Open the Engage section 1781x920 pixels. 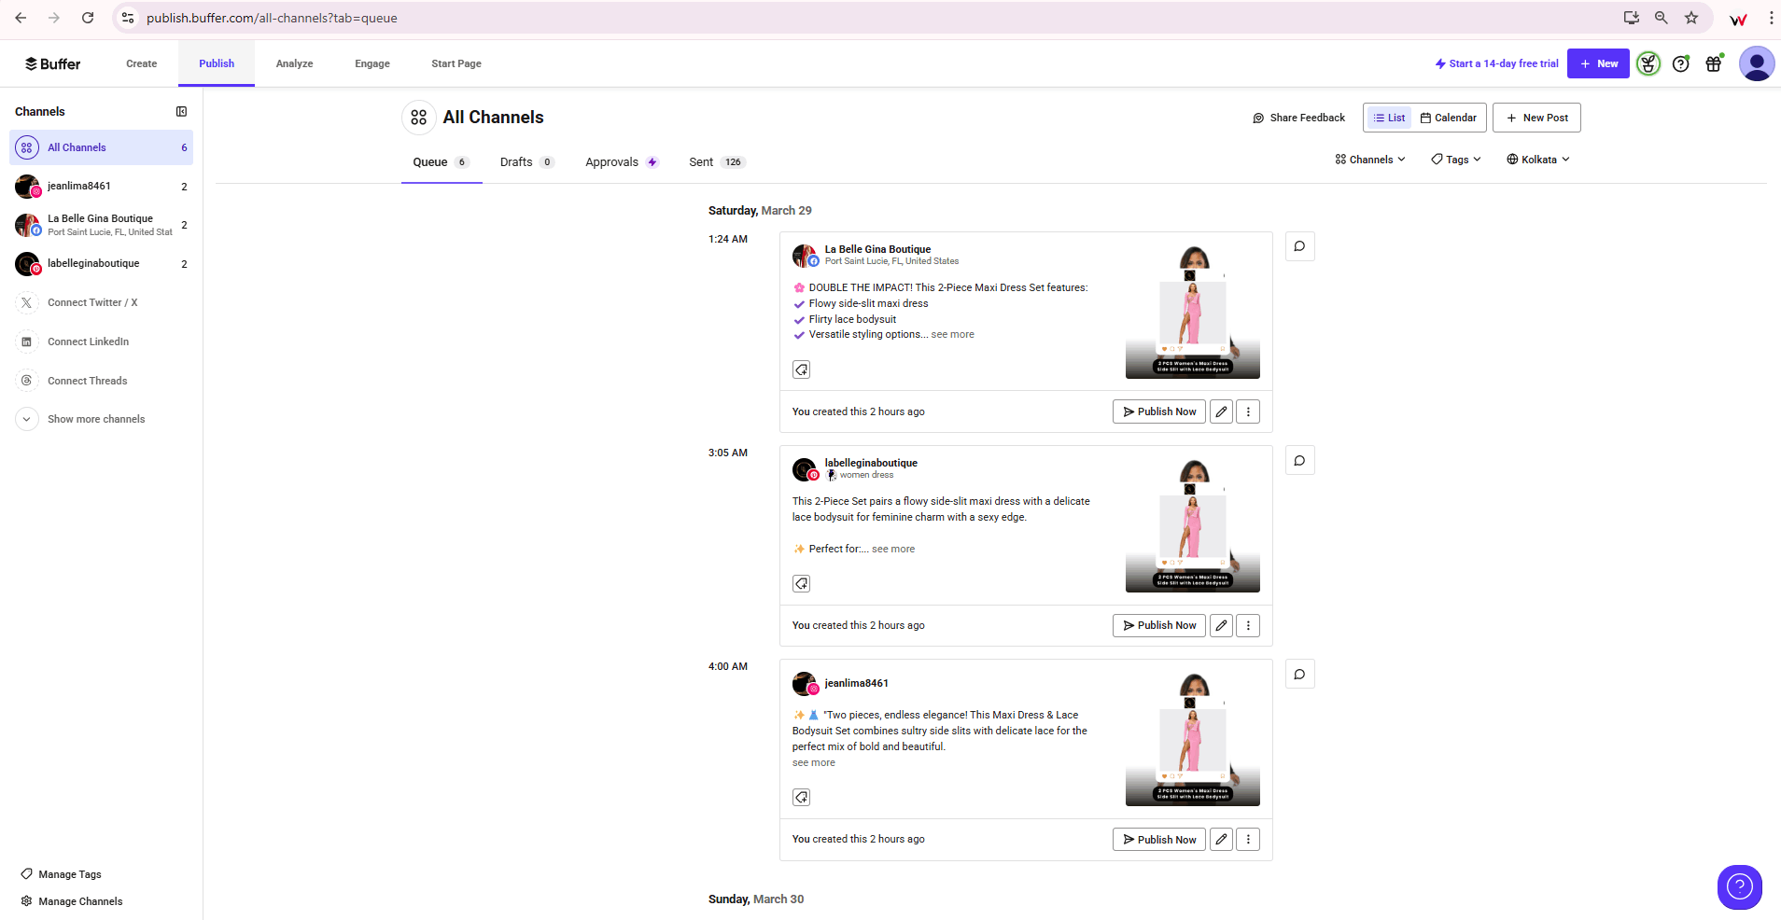[x=372, y=63]
